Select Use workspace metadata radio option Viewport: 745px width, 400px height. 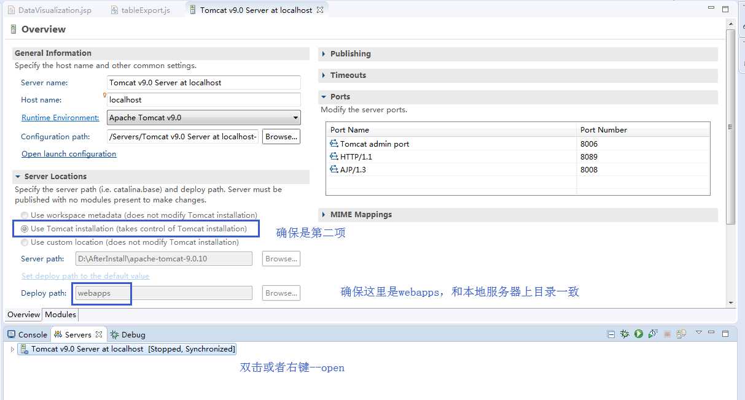click(x=25, y=215)
